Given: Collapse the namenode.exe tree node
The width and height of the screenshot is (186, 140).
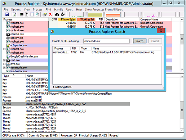Looking at the screenshot, I should tap(4, 67).
